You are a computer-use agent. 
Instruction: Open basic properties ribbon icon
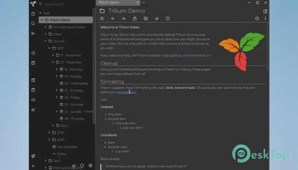[x=102, y=18]
